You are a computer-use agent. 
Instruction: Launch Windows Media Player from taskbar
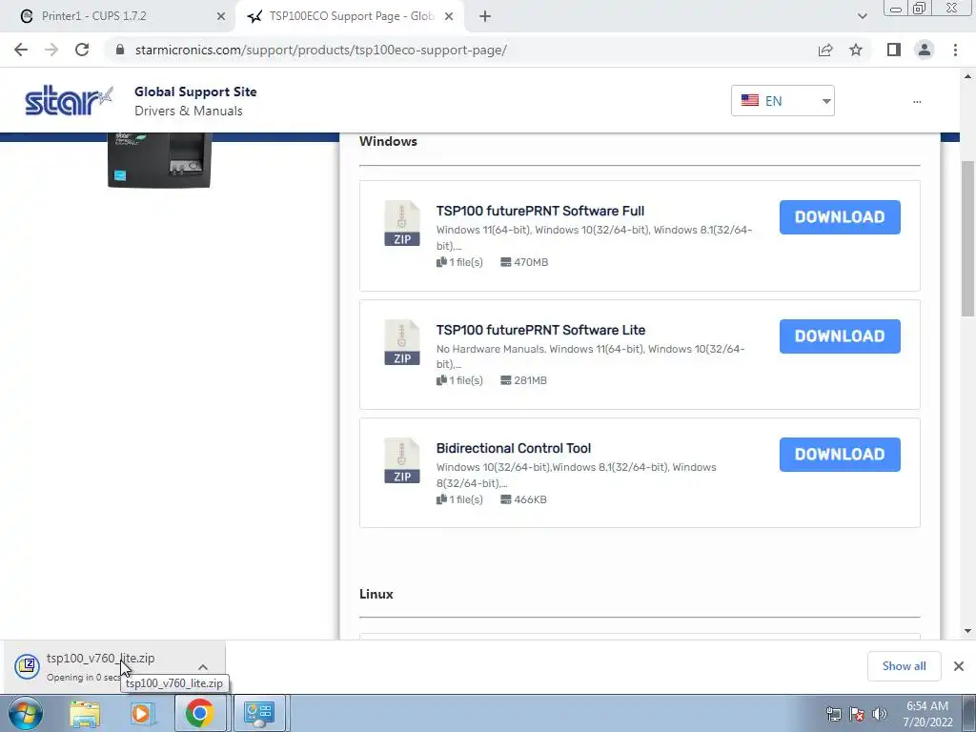tap(143, 713)
